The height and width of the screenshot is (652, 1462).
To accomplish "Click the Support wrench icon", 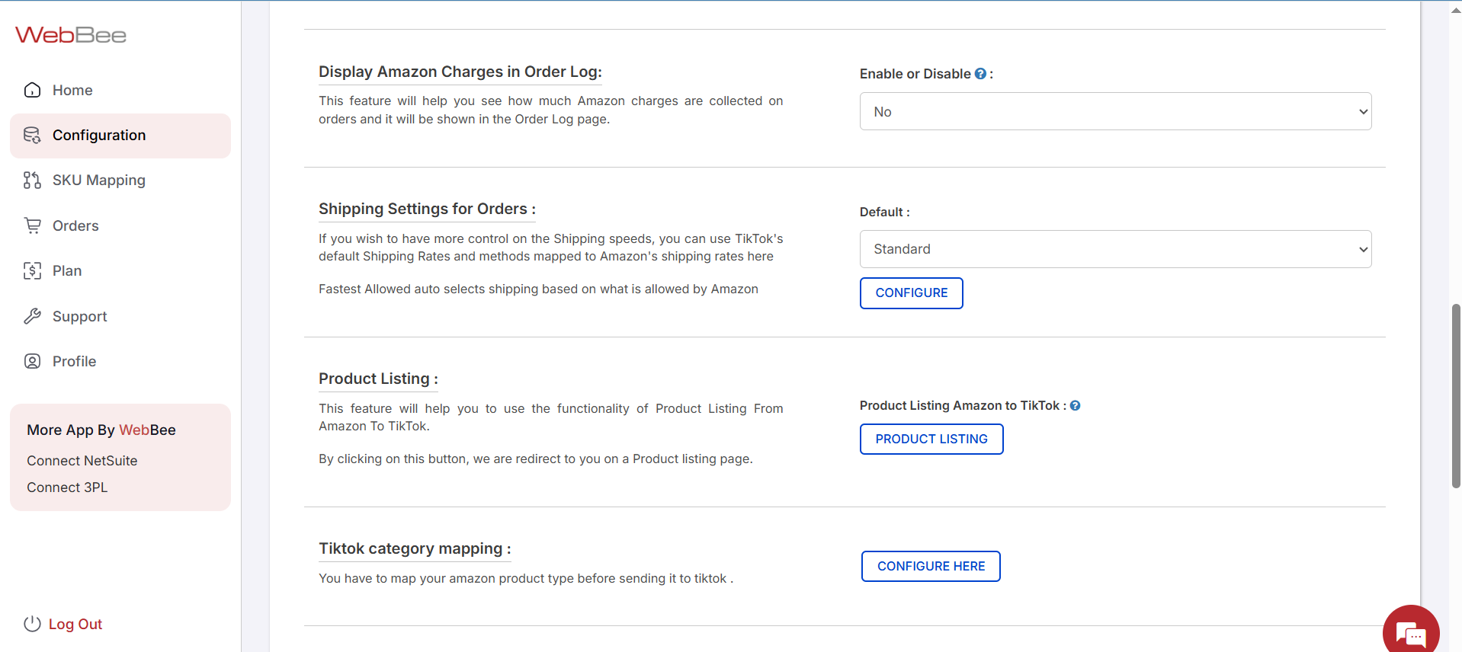I will (x=32, y=316).
